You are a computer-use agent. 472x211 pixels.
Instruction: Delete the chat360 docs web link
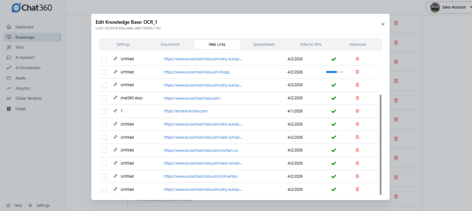click(357, 98)
